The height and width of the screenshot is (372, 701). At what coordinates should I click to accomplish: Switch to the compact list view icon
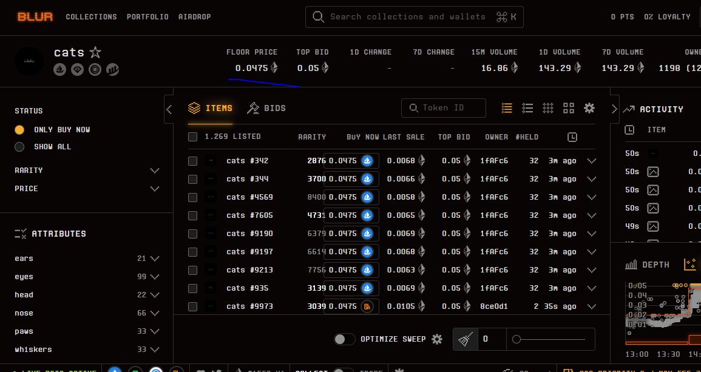[x=527, y=108]
